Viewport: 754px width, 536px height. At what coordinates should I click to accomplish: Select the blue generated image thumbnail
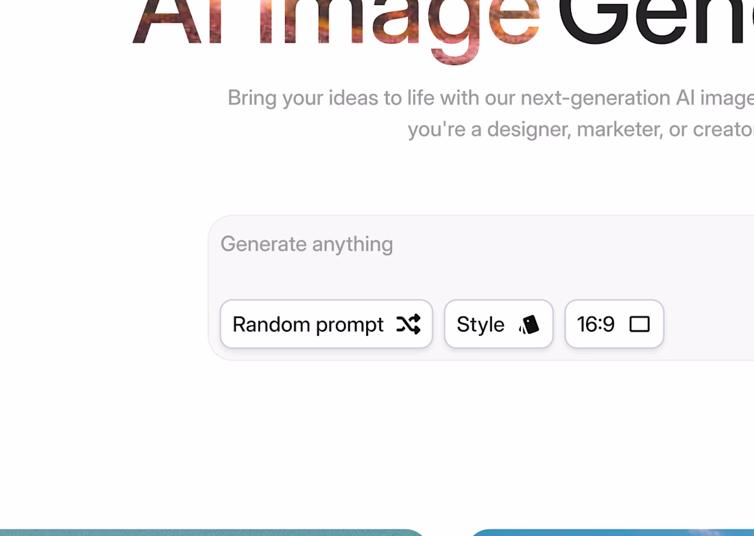617,533
